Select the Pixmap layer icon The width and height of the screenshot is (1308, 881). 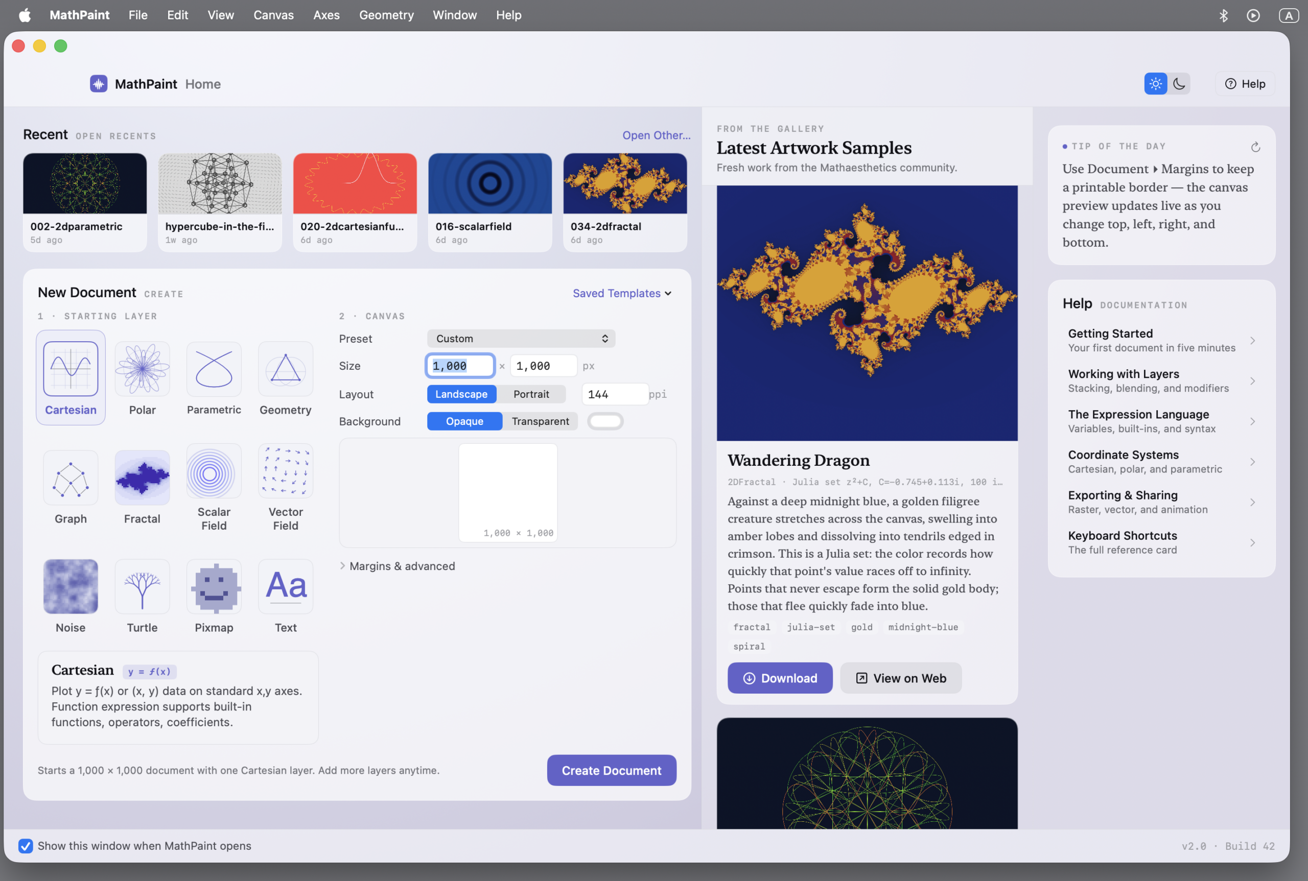(214, 587)
